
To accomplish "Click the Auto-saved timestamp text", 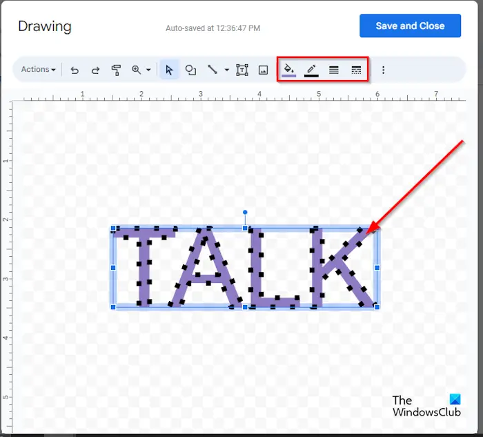I will (x=213, y=28).
